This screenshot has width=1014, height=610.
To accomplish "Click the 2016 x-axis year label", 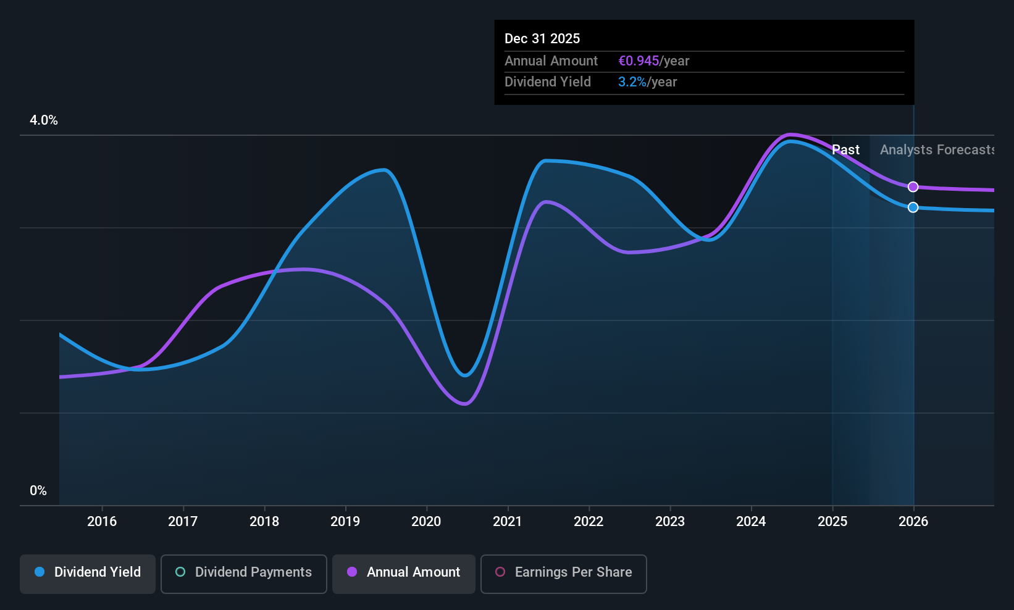I will click(x=102, y=521).
